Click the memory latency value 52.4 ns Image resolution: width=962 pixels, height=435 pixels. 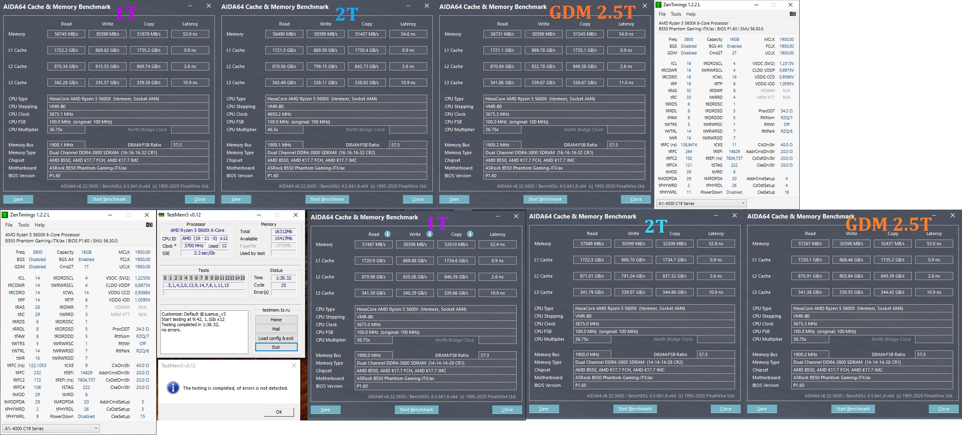coord(498,244)
